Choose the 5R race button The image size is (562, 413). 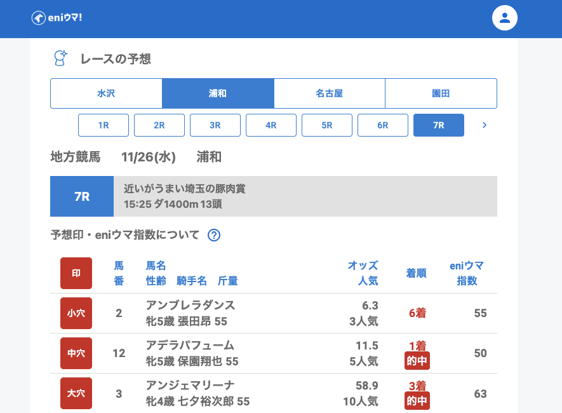coord(327,125)
